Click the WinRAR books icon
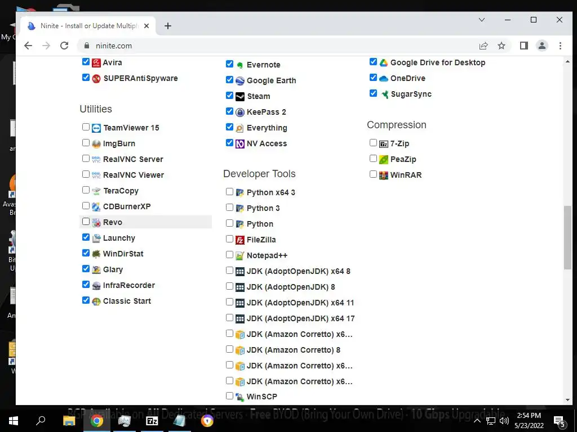Viewport: 577px width, 432px height. click(x=384, y=175)
